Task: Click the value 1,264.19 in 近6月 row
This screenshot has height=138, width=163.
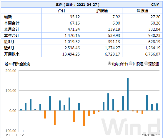Action: coord(153,48)
